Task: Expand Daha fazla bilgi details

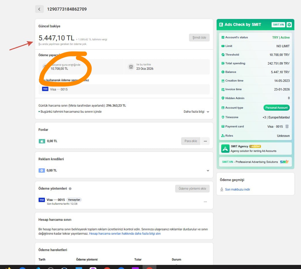Action: 196,112
